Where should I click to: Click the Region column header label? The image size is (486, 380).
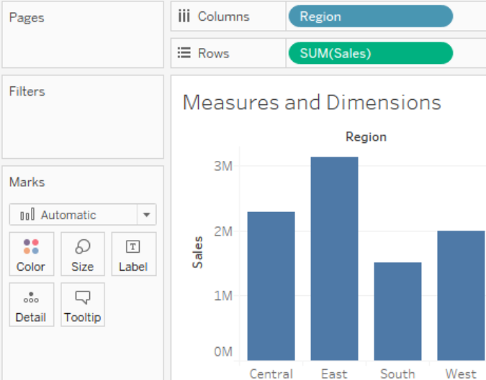[x=366, y=136]
